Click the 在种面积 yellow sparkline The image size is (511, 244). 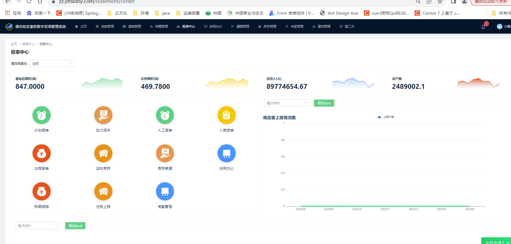pyautogui.click(x=227, y=83)
